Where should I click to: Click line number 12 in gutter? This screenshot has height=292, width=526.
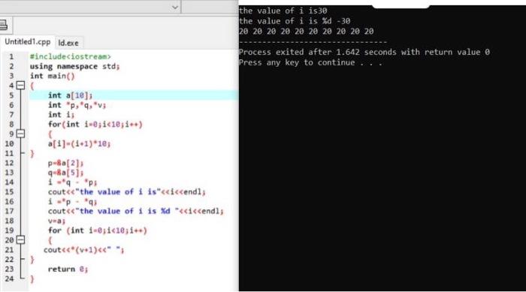9,163
